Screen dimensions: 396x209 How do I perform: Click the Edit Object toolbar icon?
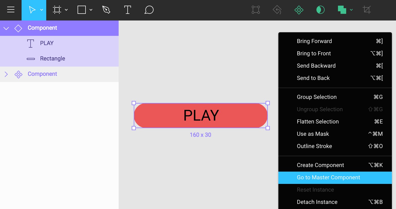[x=256, y=10]
